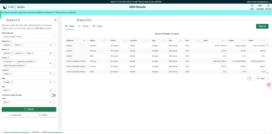The height and width of the screenshot is (134, 272).
Task: Click the pink floating widget icon
Action: point(269,85)
